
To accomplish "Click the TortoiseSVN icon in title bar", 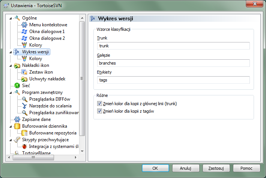I will point(6,6).
